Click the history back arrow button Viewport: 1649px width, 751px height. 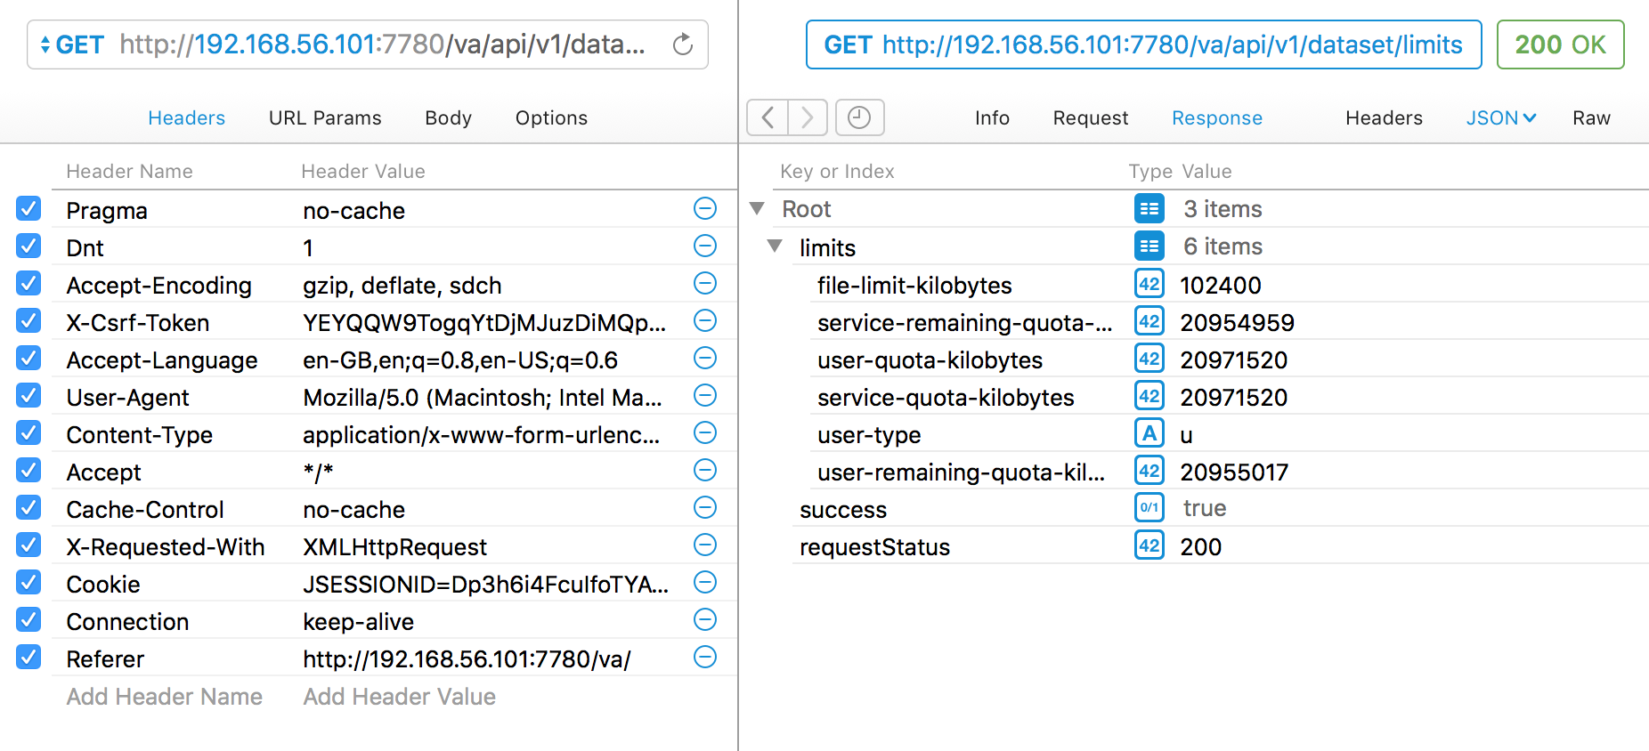click(768, 117)
